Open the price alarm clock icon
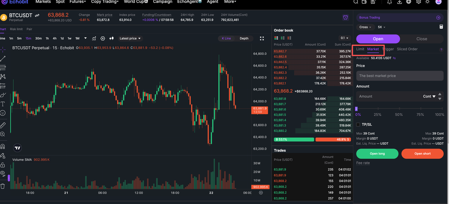 (346, 18)
